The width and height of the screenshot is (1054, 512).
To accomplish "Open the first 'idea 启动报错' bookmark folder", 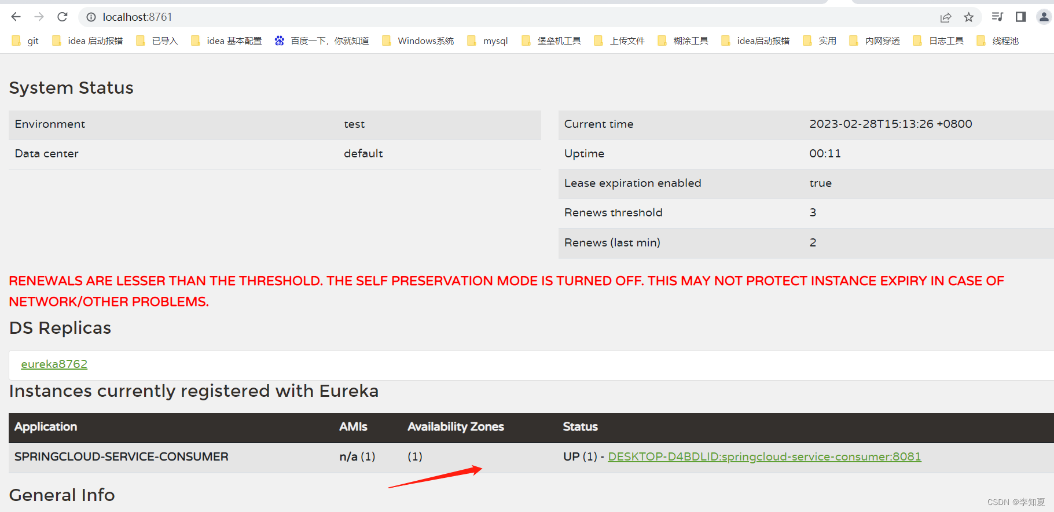I will click(x=87, y=40).
